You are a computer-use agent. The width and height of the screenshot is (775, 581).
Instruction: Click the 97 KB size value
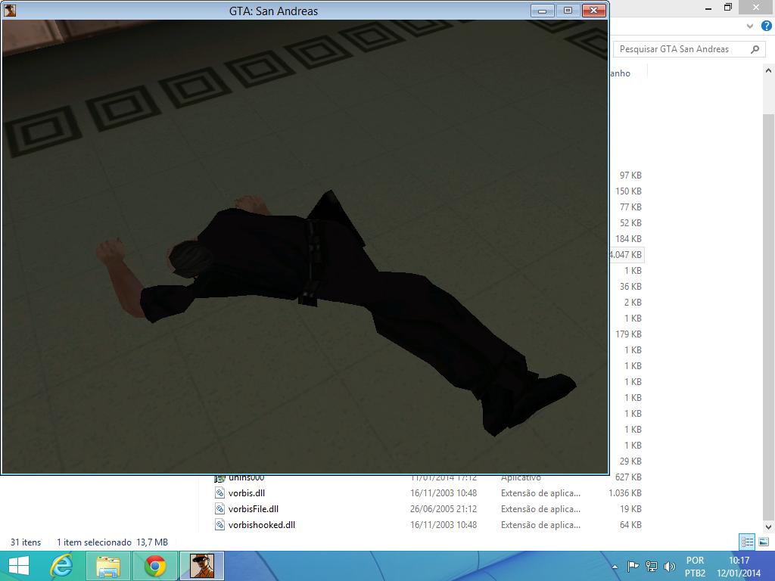630,176
